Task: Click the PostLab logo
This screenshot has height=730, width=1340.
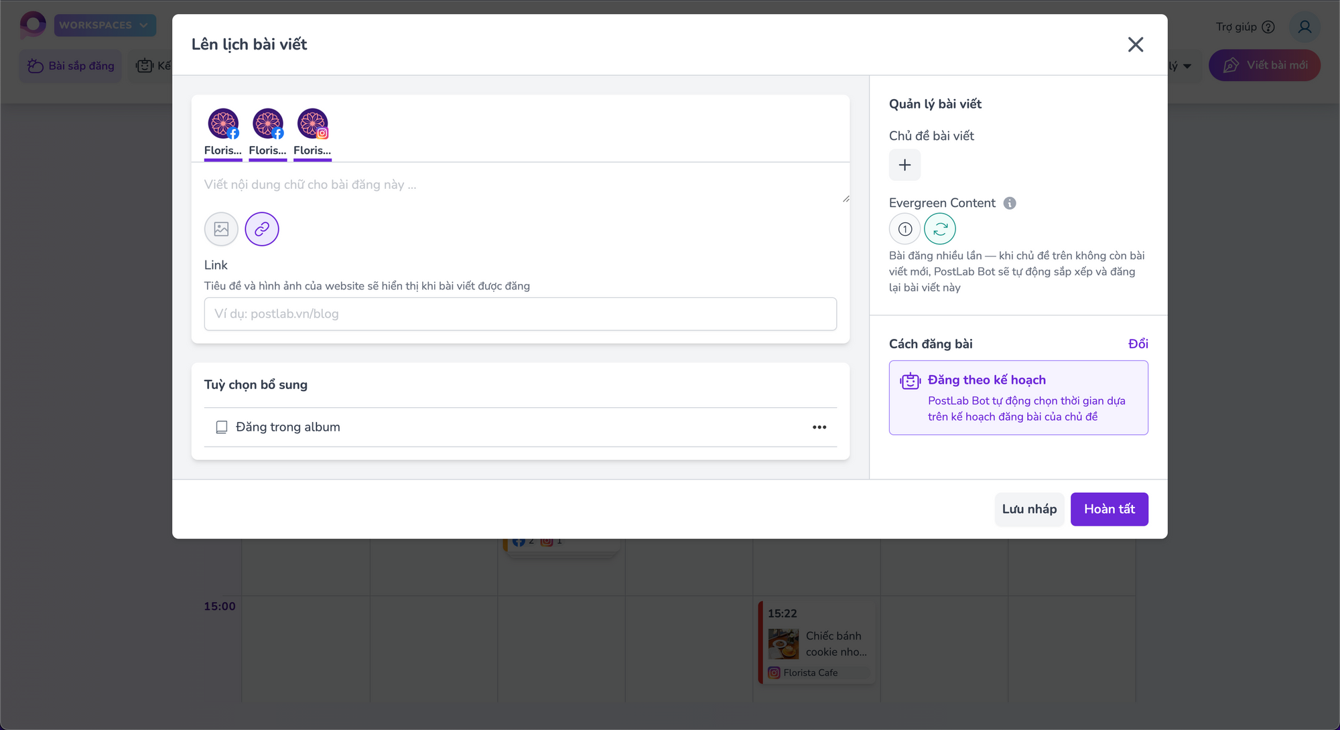Action: pyautogui.click(x=33, y=25)
